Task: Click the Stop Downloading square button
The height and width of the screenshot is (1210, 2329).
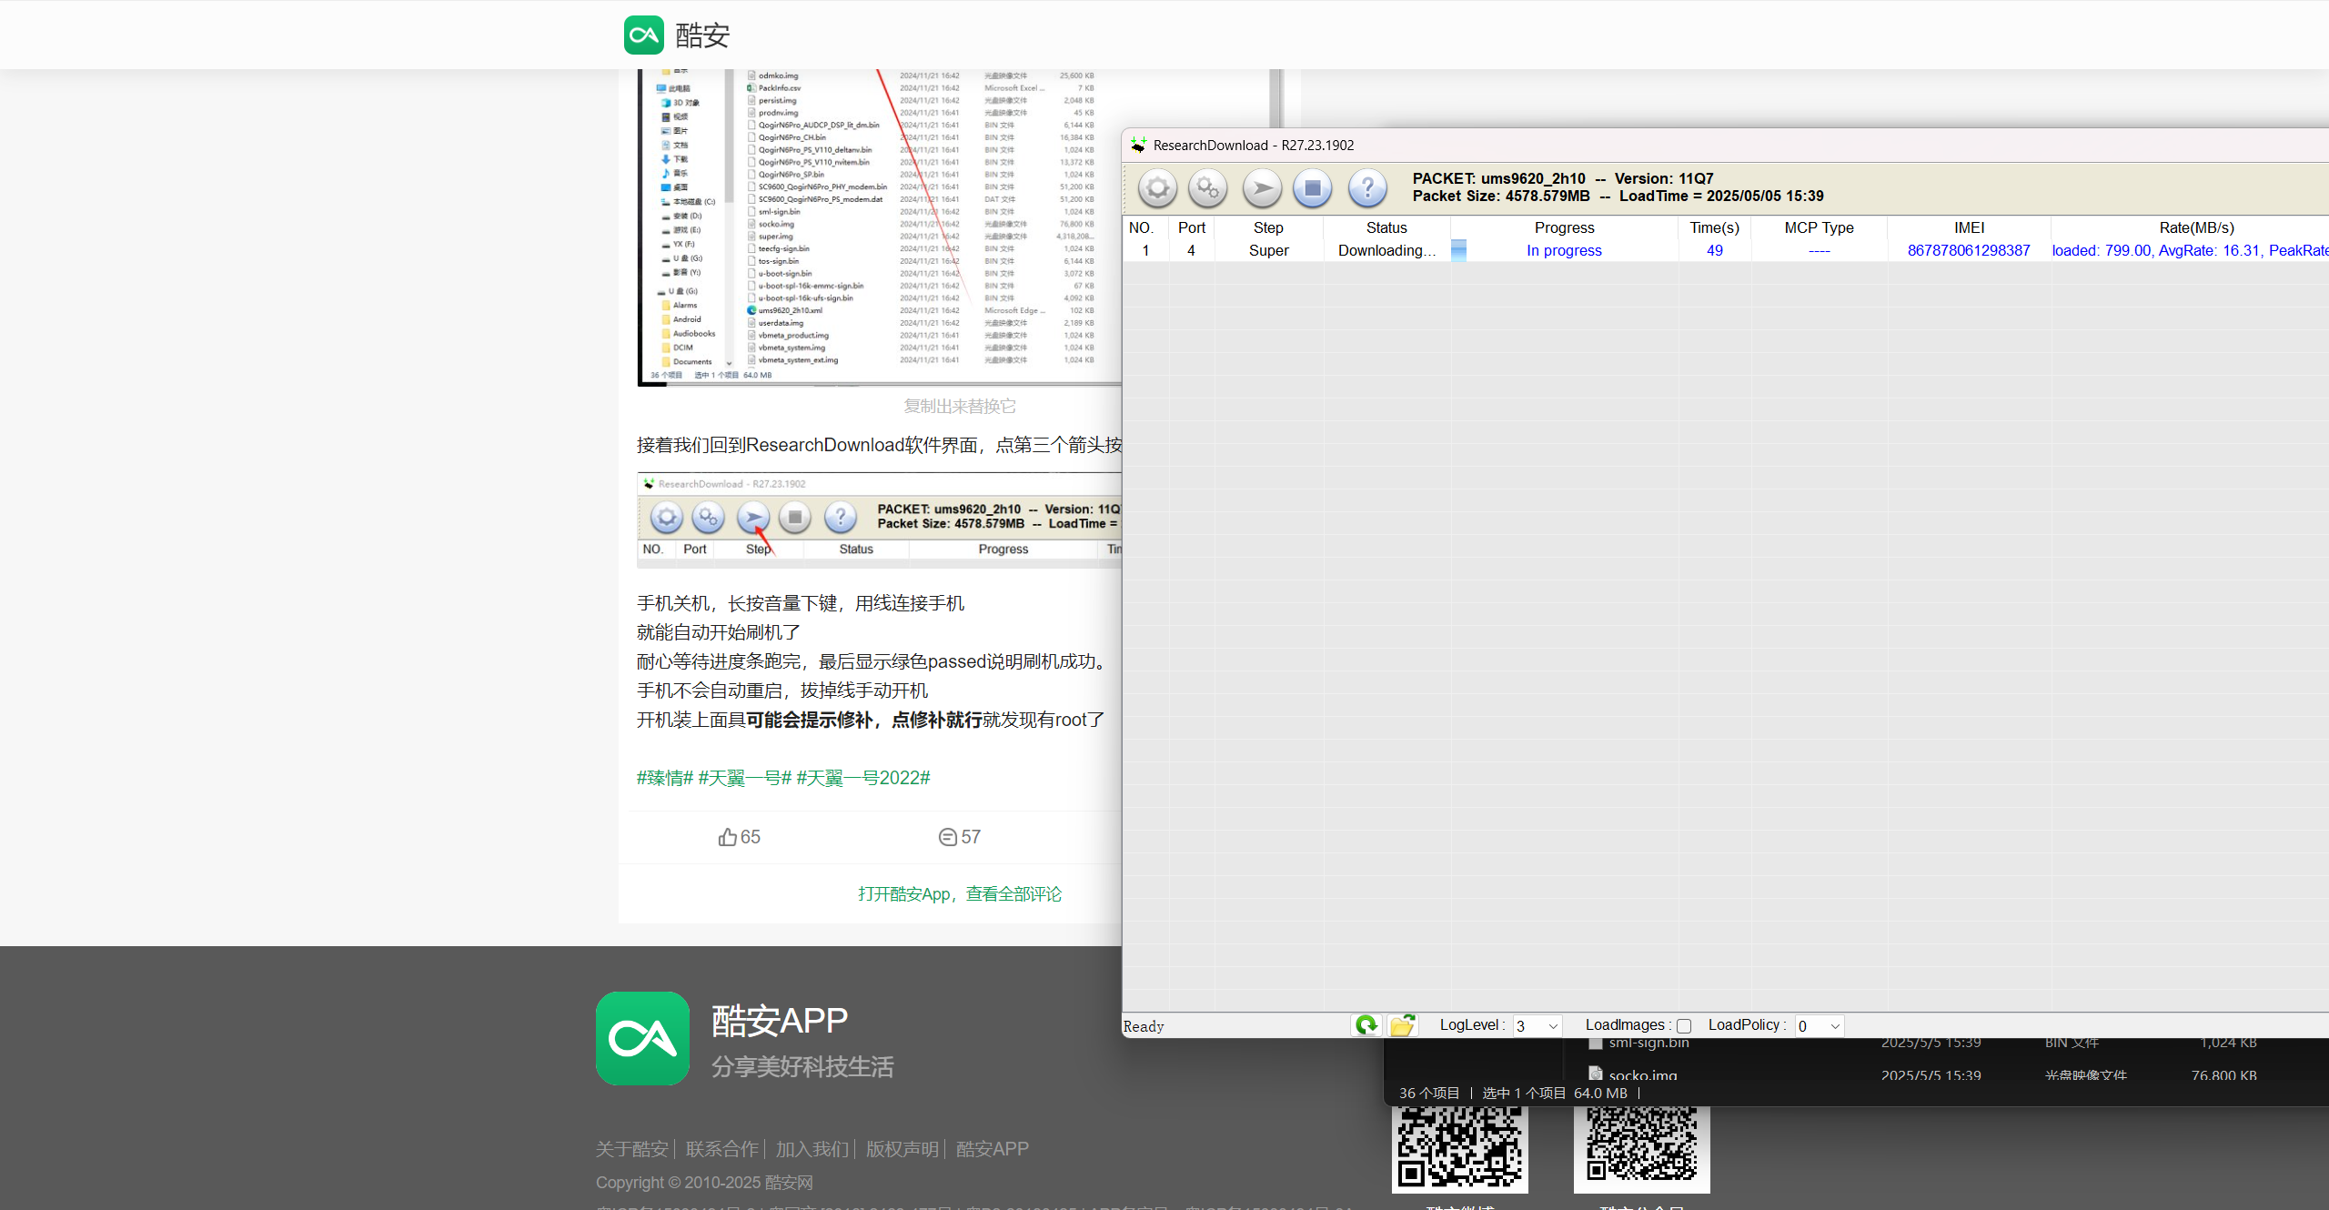Action: pyautogui.click(x=1312, y=188)
